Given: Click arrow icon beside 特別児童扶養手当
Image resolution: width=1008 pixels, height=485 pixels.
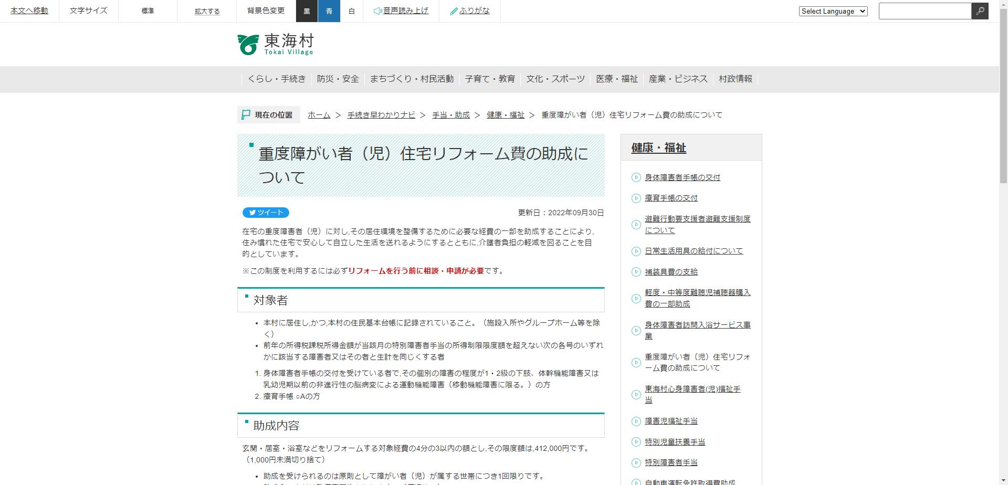Looking at the screenshot, I should coord(636,442).
